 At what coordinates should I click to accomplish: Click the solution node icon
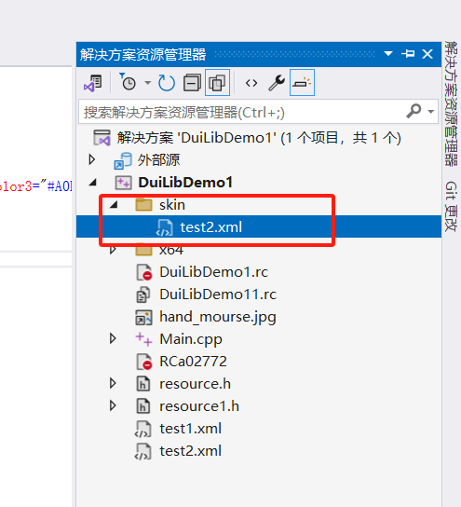pos(102,138)
